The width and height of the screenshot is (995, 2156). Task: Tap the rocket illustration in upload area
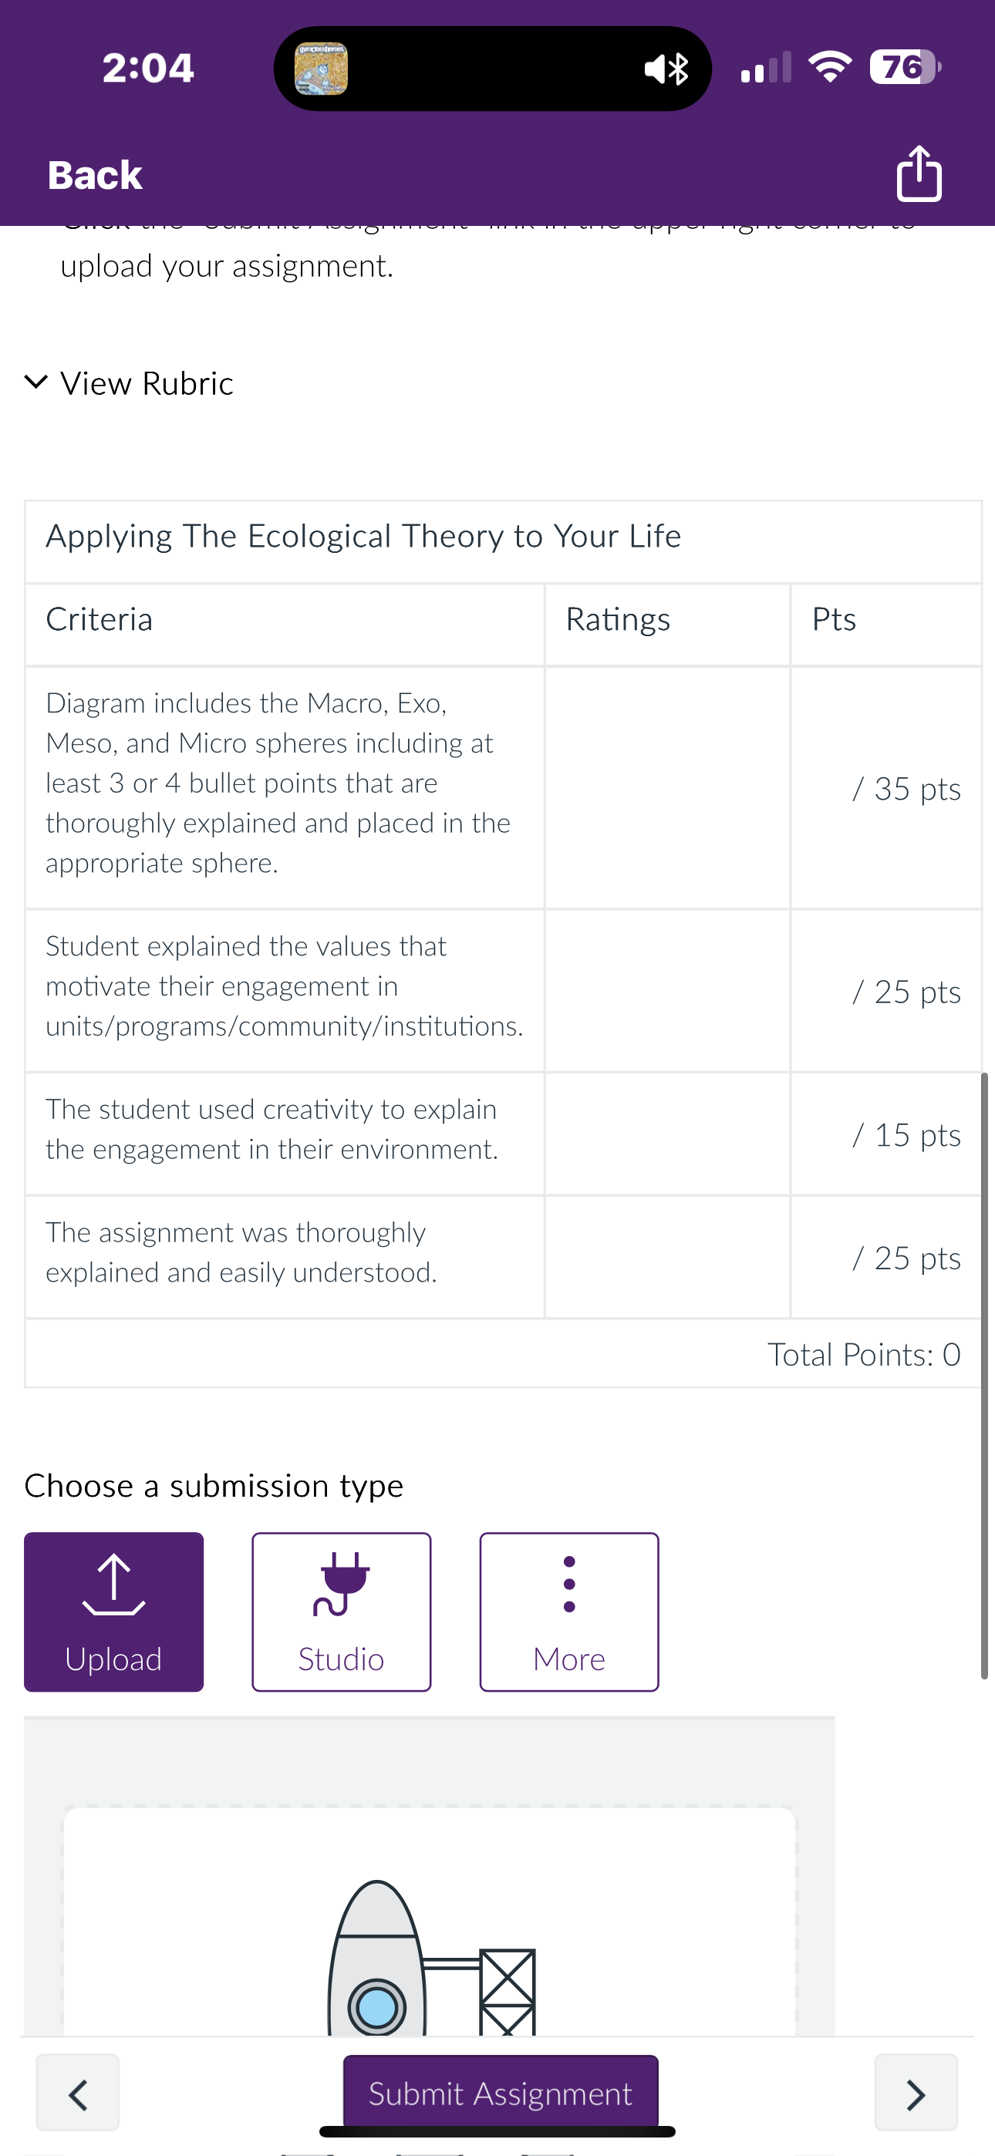coord(430,1957)
